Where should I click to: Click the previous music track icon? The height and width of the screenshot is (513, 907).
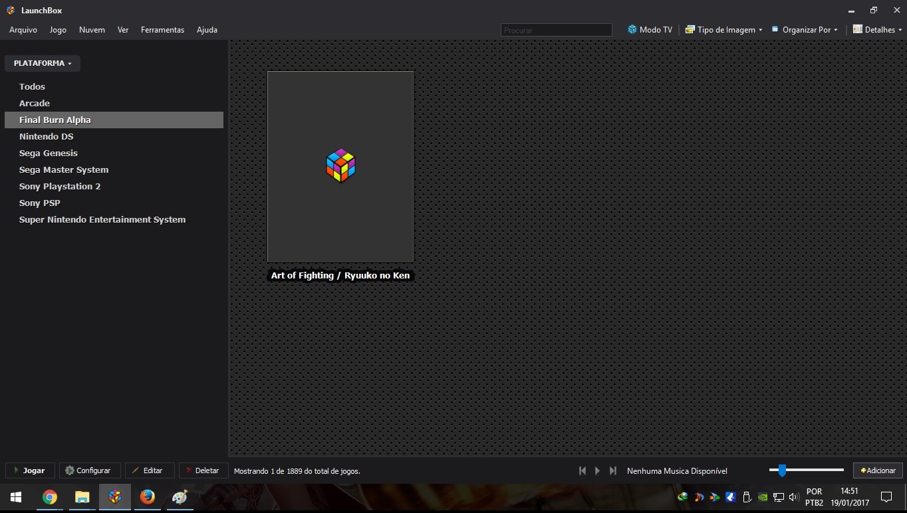(583, 470)
